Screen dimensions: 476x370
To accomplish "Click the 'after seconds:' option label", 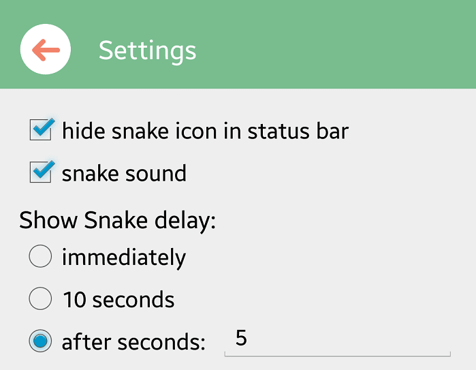I will tap(133, 342).
